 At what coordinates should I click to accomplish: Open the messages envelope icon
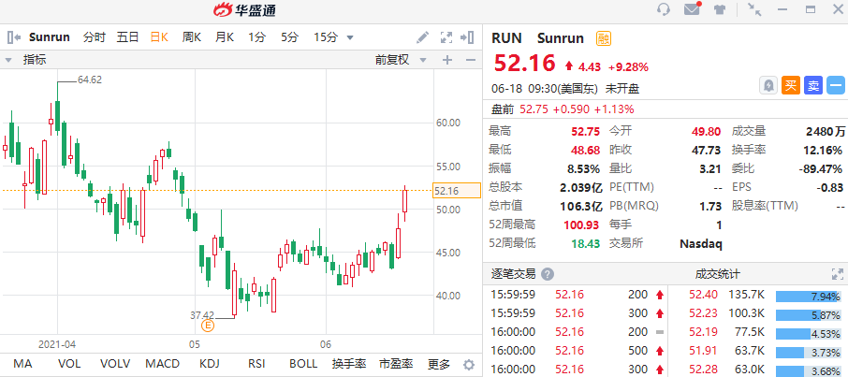pos(693,9)
